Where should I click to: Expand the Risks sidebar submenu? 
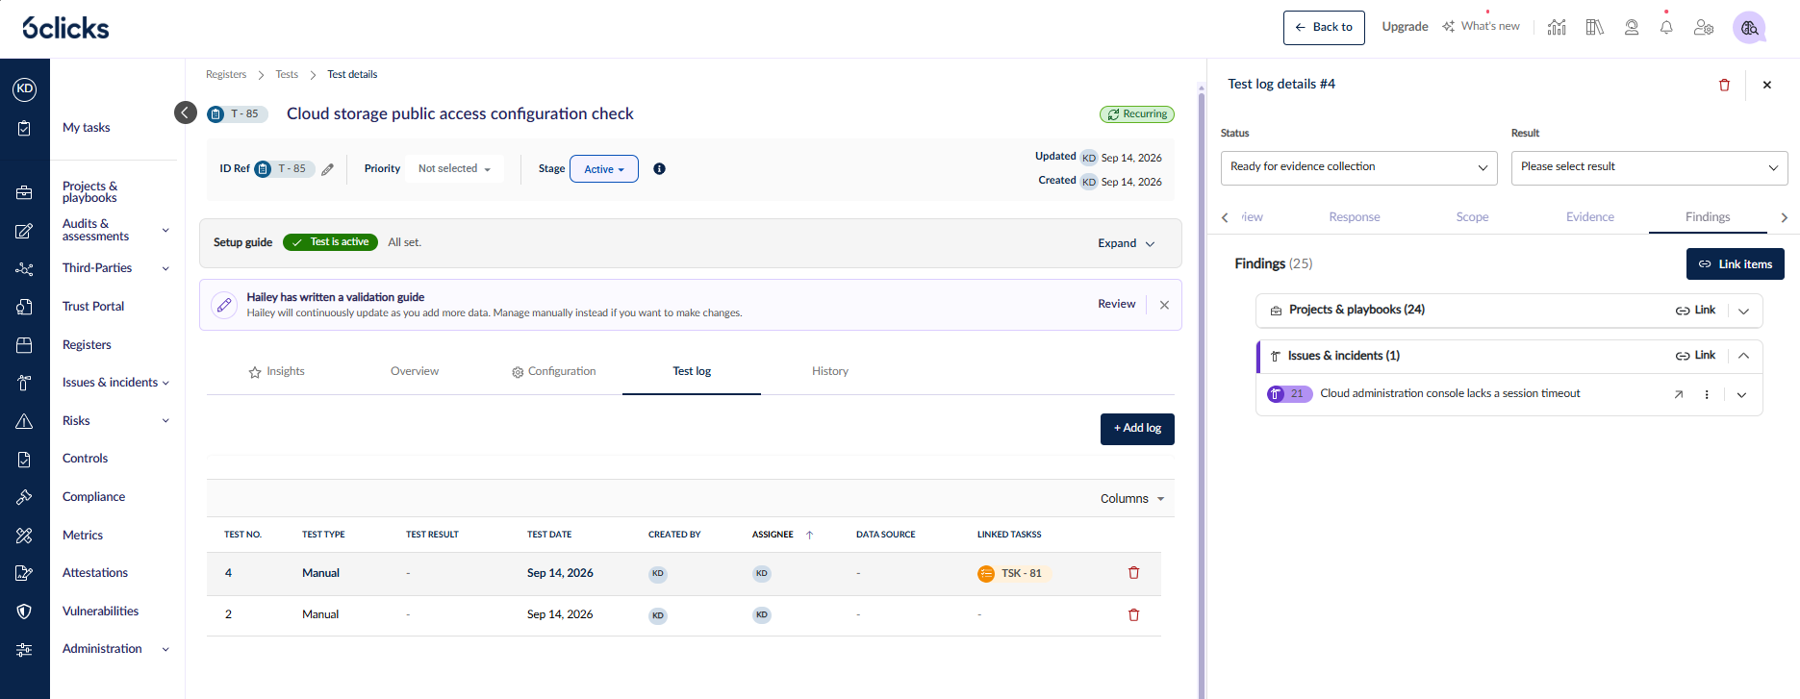[165, 421]
